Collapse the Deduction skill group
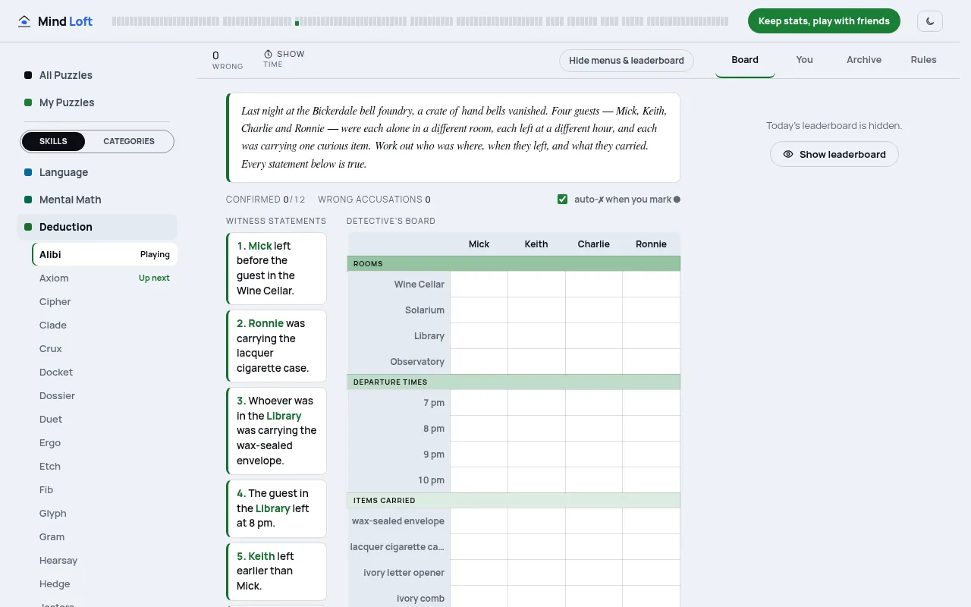This screenshot has width=971, height=607. [x=97, y=227]
